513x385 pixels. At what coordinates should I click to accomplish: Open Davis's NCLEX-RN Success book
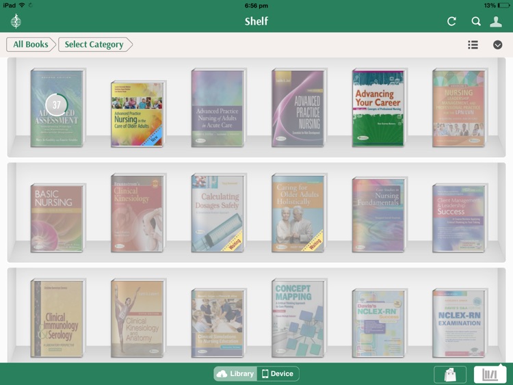click(x=378, y=323)
